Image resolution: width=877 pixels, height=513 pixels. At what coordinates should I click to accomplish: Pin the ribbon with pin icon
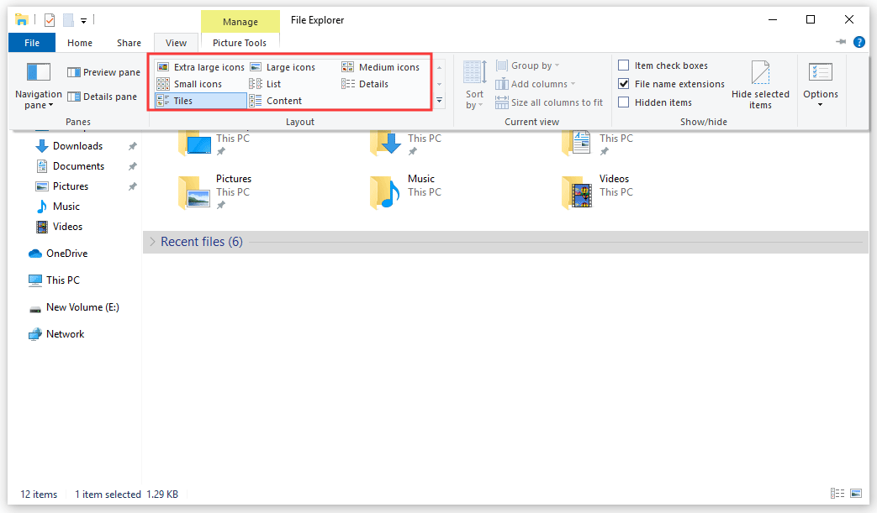coord(841,42)
